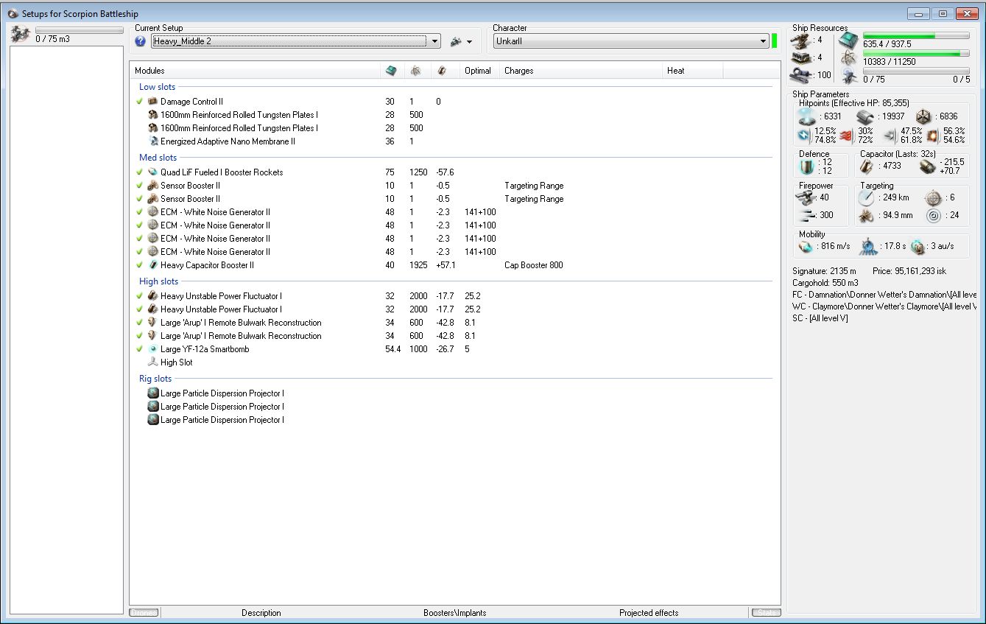Click the calibration icon showing 100
Viewport: 986px width, 624px height.
point(801,74)
